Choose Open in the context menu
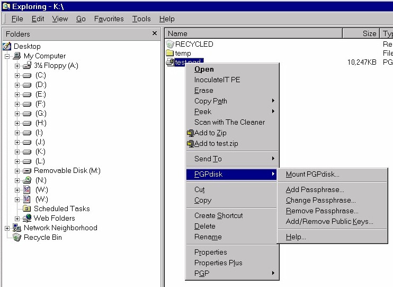The image size is (393, 287). (x=233, y=69)
